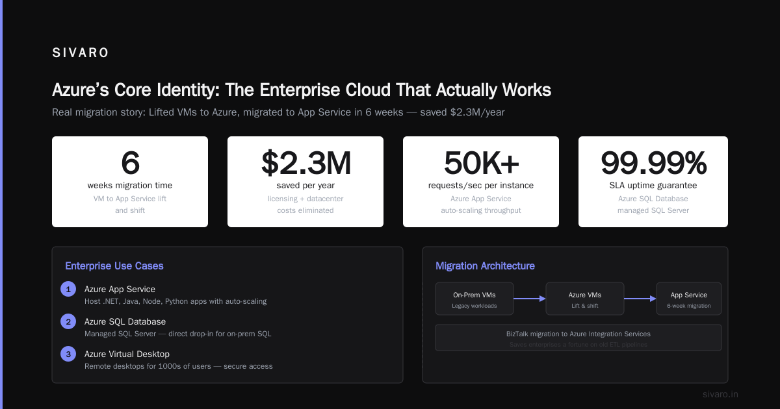Click 'Host .NET, Java, Node, Python apps' description
780x409 pixels.
[x=175, y=301]
